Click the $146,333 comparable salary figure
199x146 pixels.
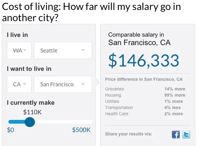[x=144, y=61]
